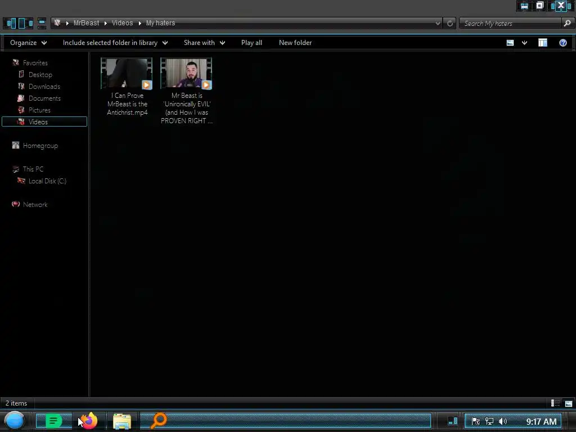Show the preview pane icon
This screenshot has height=432, width=576.
pyautogui.click(x=543, y=43)
